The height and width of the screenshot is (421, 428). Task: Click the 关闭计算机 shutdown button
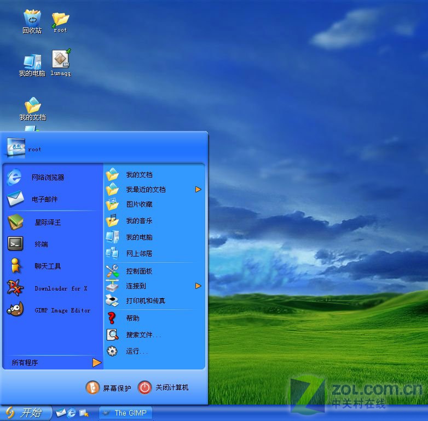[x=163, y=388]
